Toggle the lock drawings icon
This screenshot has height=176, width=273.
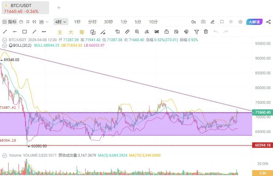[x=167, y=32]
